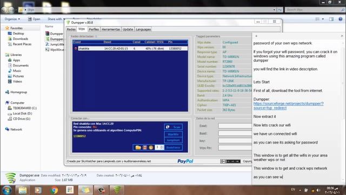Open the Share with dropdown
The width and height of the screenshot is (346, 195).
coord(56,19)
